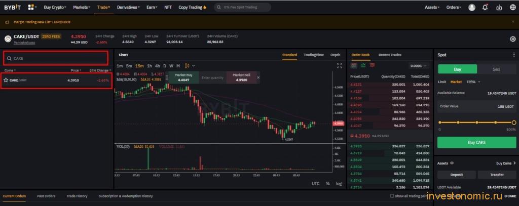The height and width of the screenshot is (206, 519).
Task: Click the app download icon
Action: pyautogui.click(x=499, y=7)
